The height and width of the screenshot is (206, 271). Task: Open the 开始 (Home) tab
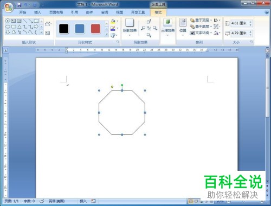23,12
